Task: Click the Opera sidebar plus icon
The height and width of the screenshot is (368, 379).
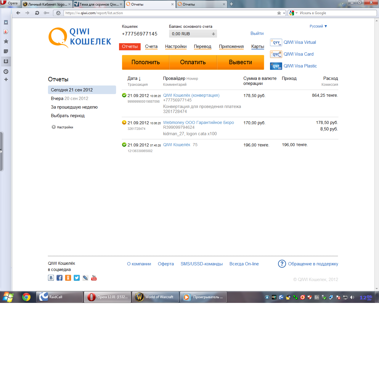Action: [x=6, y=80]
